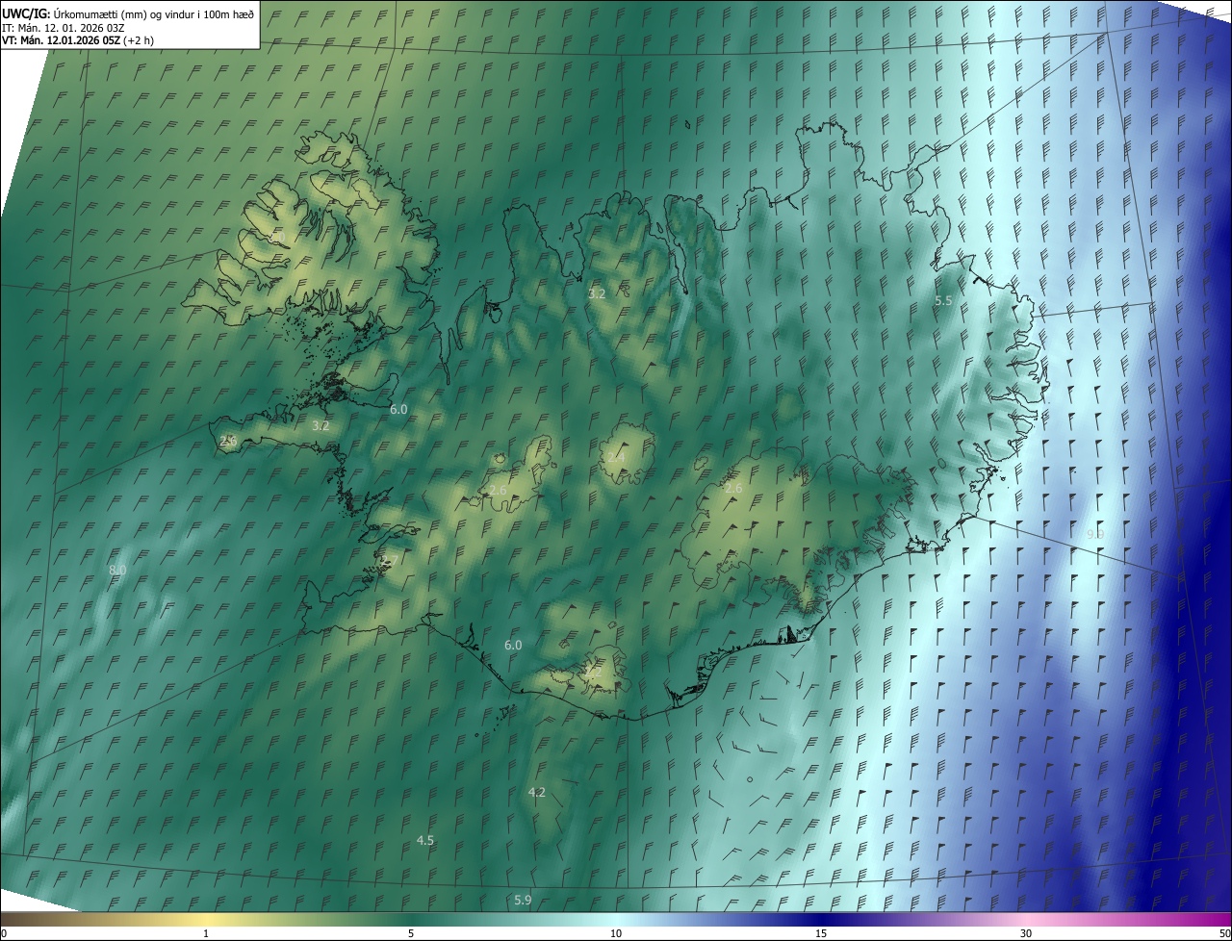Screen dimensions: 1232x941
Task: Click the 2.6 label on Langjökull glacier
Action: [x=498, y=491]
